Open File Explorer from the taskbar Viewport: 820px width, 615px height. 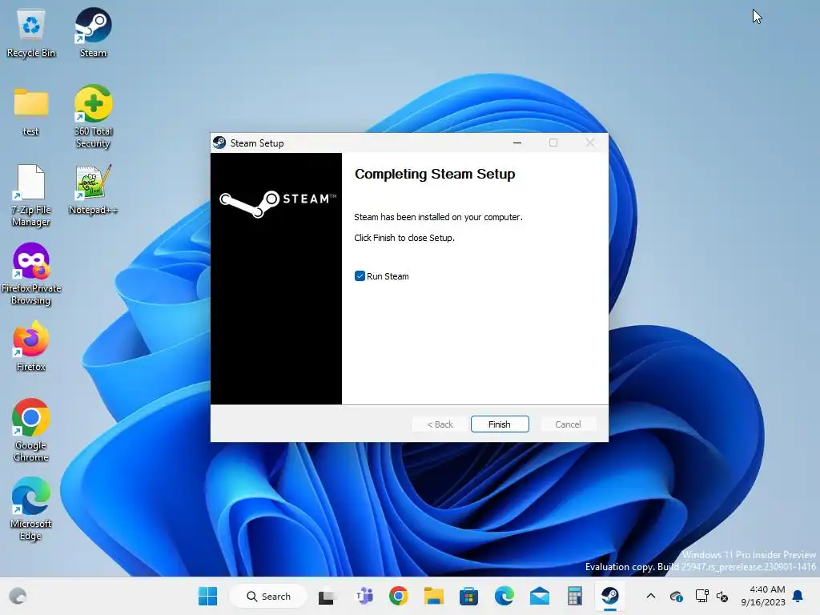433,596
